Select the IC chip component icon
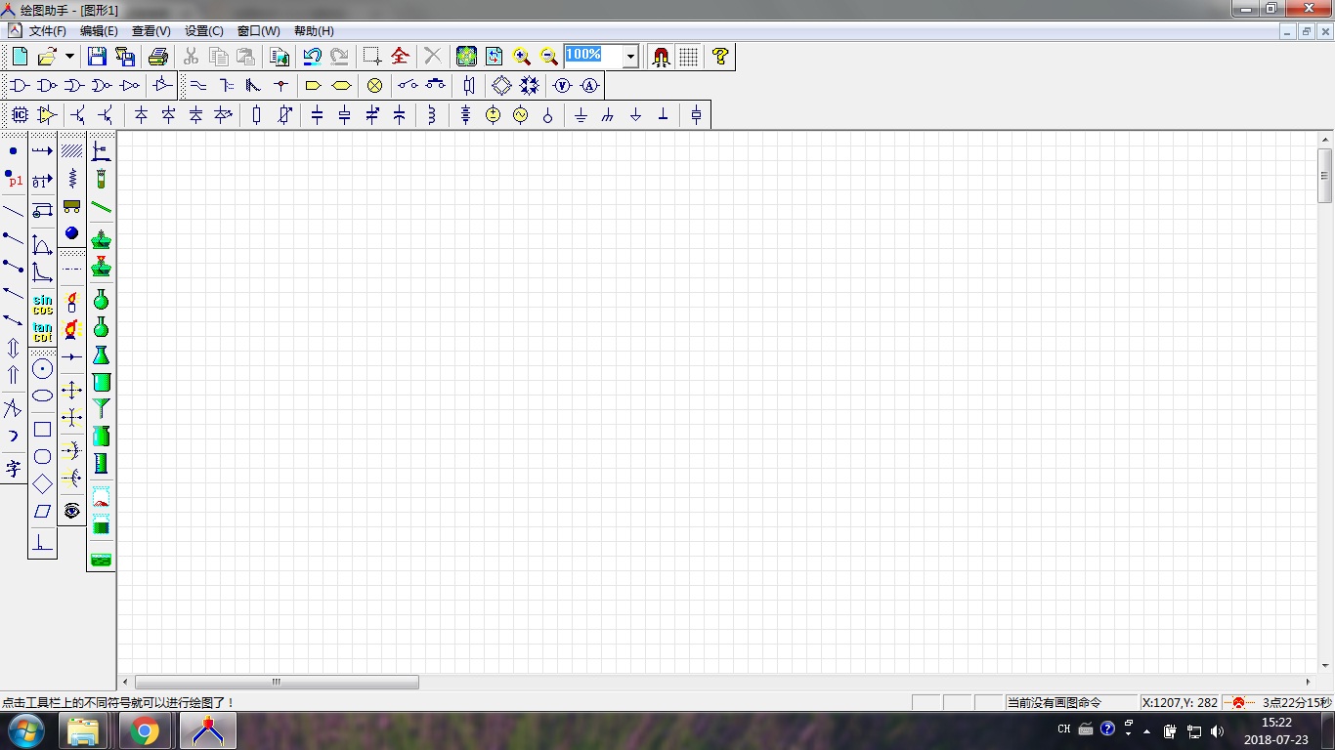1335x750 pixels. [x=20, y=115]
